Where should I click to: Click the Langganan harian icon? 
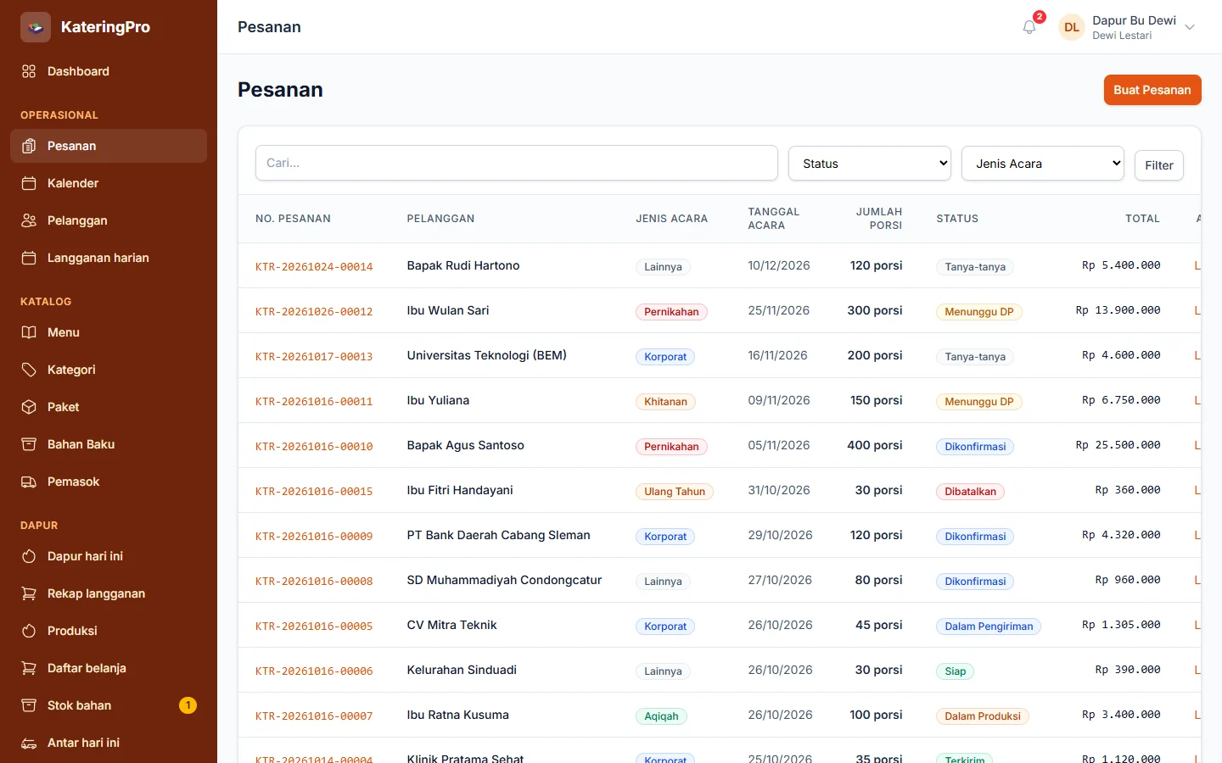[x=29, y=258]
